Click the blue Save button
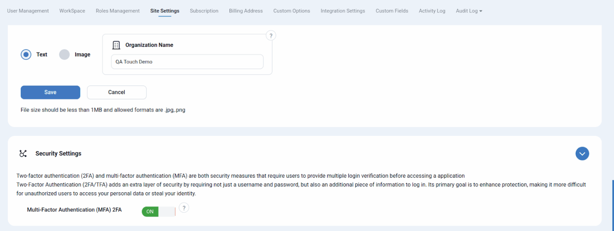Screen dimensions: 614x231 (x=50, y=92)
